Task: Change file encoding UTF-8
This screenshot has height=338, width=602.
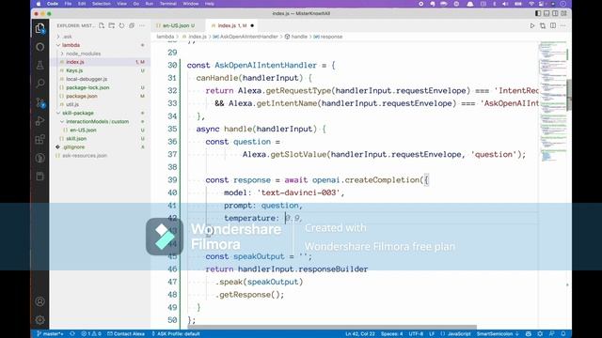Action: point(416,334)
